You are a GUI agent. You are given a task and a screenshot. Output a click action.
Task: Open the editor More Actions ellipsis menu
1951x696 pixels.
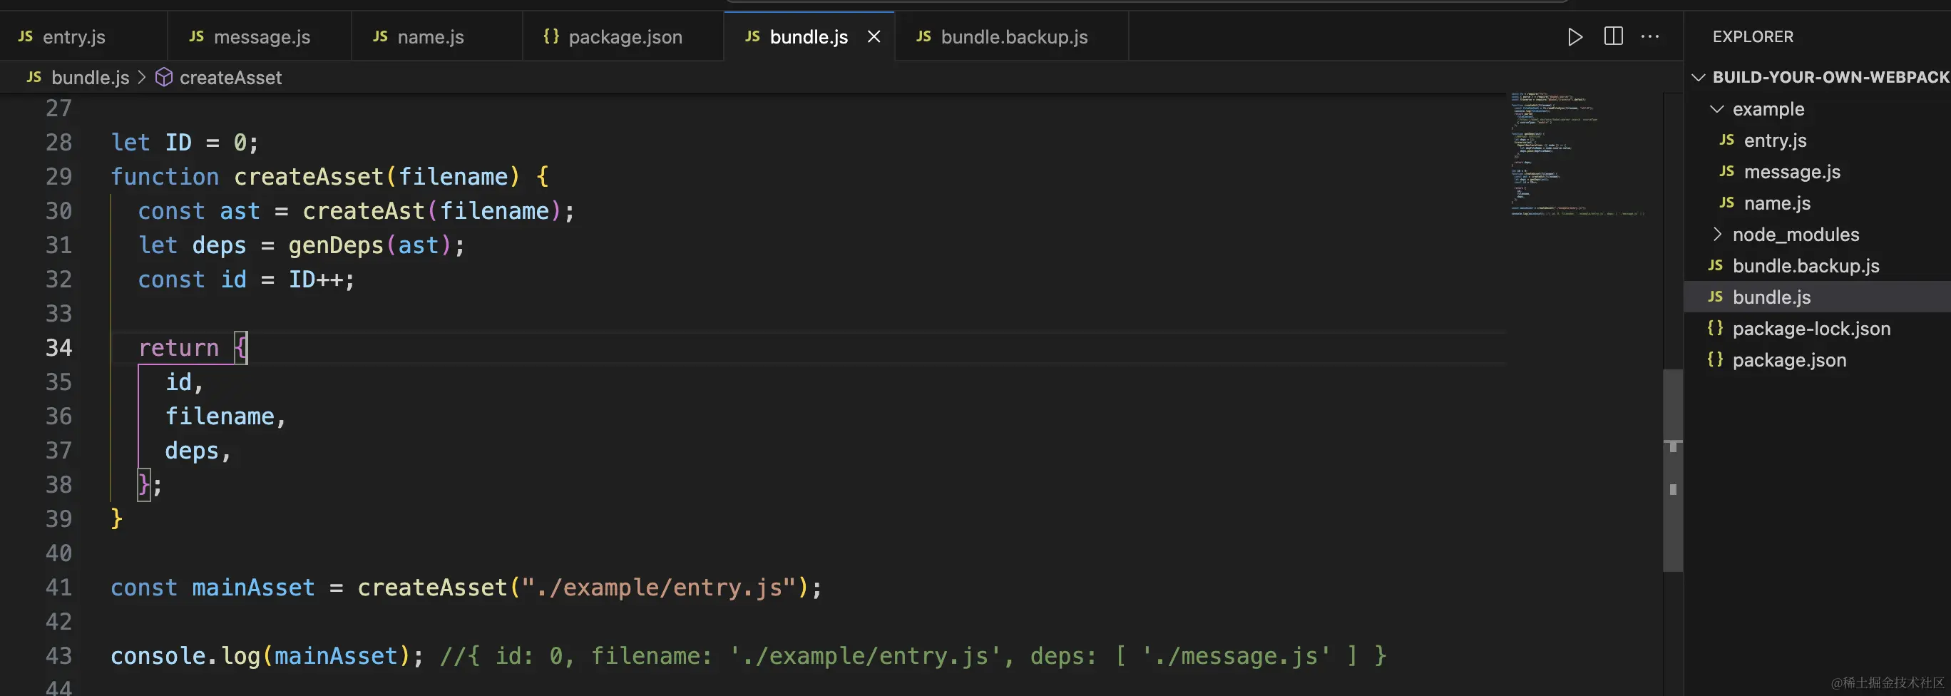pos(1650,36)
